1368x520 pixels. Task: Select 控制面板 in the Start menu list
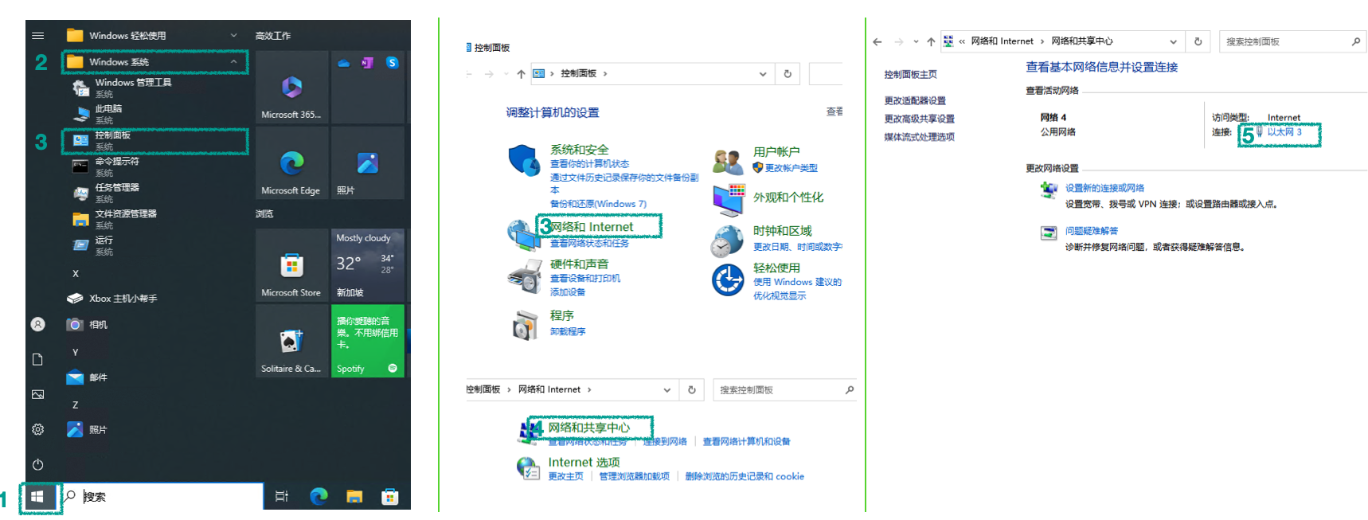(113, 136)
